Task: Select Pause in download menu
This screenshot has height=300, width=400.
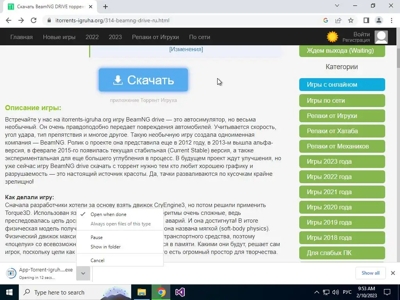Action: (120, 237)
